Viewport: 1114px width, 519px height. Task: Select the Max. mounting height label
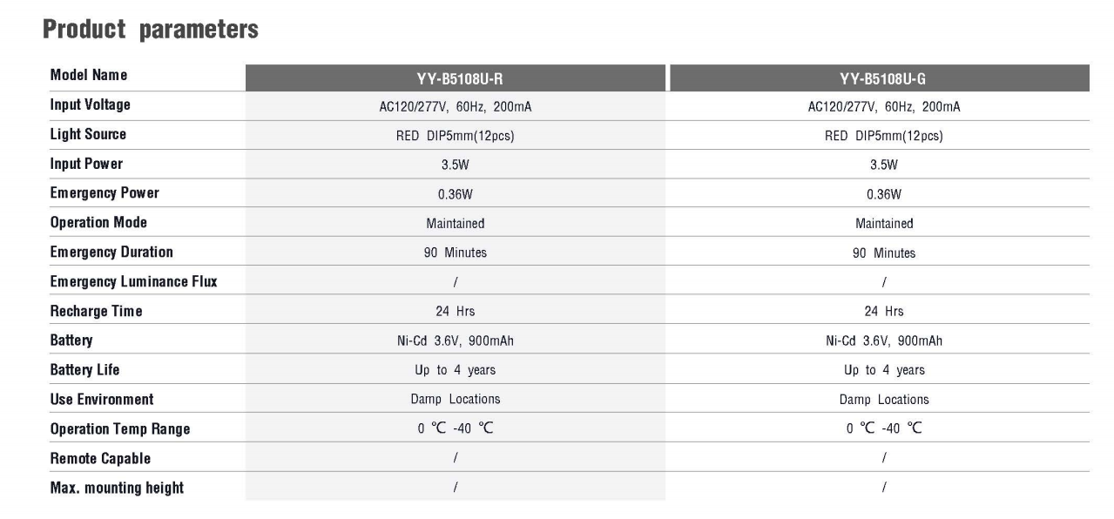coord(117,488)
